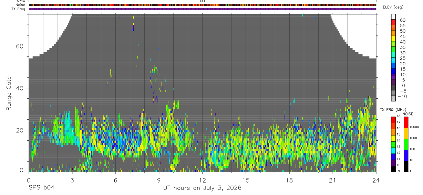Click the UT hours on July 3, 2026 title

click(x=202, y=188)
